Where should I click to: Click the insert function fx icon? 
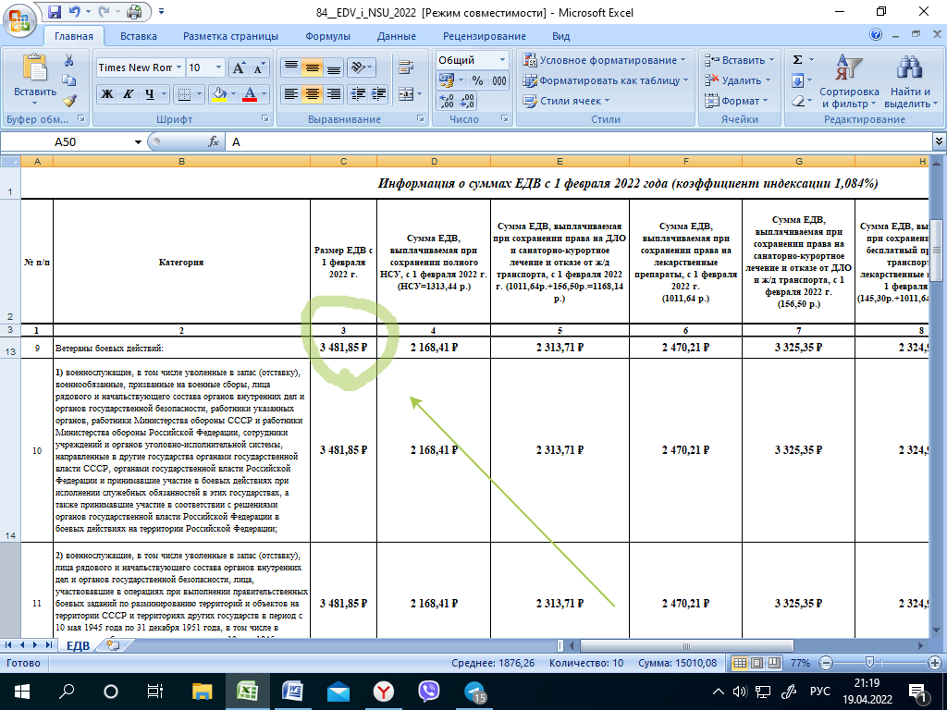(x=214, y=142)
